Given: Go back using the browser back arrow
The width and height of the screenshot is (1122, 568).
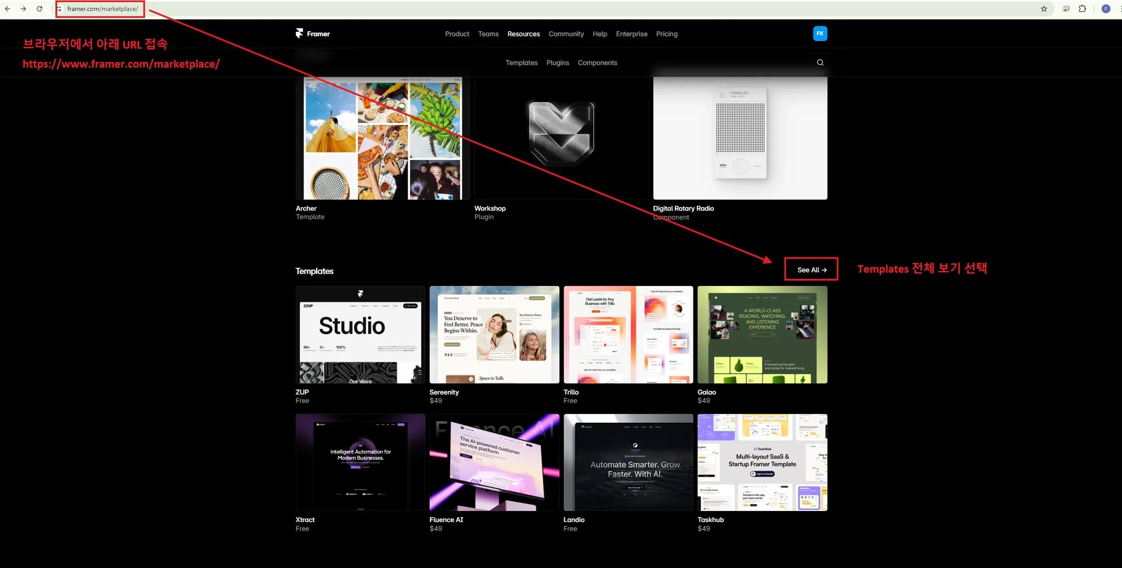Looking at the screenshot, I should tap(8, 9).
